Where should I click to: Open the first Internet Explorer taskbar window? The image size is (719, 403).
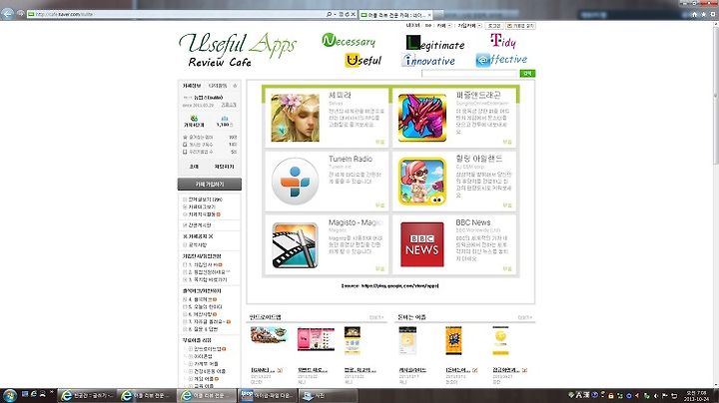[87, 395]
